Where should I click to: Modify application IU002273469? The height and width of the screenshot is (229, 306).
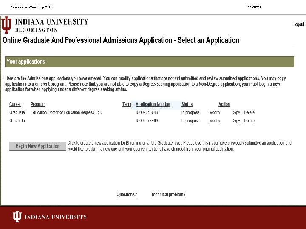tap(215, 121)
